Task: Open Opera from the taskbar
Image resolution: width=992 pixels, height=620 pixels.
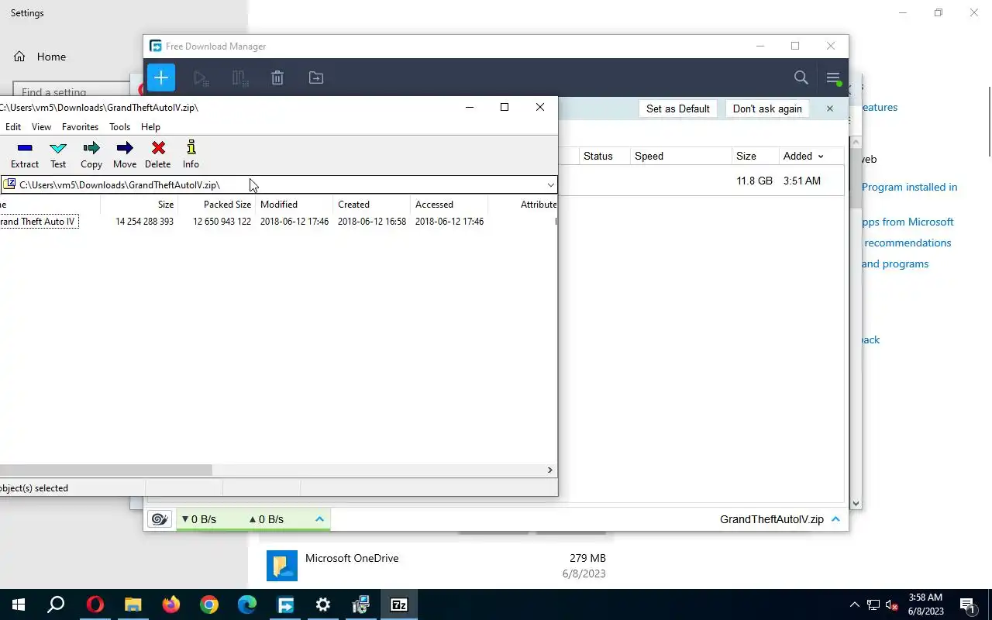Action: point(95,604)
